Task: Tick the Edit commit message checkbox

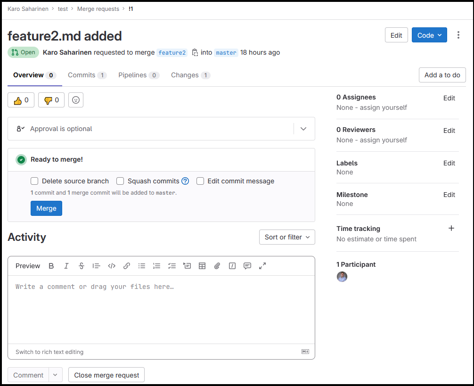Action: tap(200, 181)
